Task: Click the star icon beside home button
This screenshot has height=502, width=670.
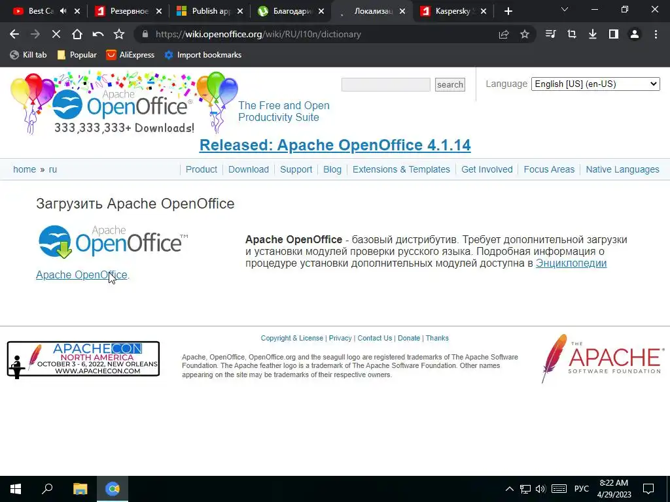Action: click(x=119, y=34)
